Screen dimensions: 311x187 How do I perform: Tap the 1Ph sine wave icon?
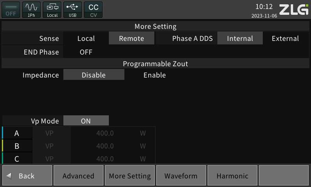pyautogui.click(x=31, y=9)
